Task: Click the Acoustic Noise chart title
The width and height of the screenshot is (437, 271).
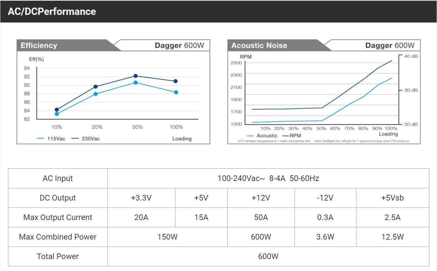Action: click(x=259, y=46)
